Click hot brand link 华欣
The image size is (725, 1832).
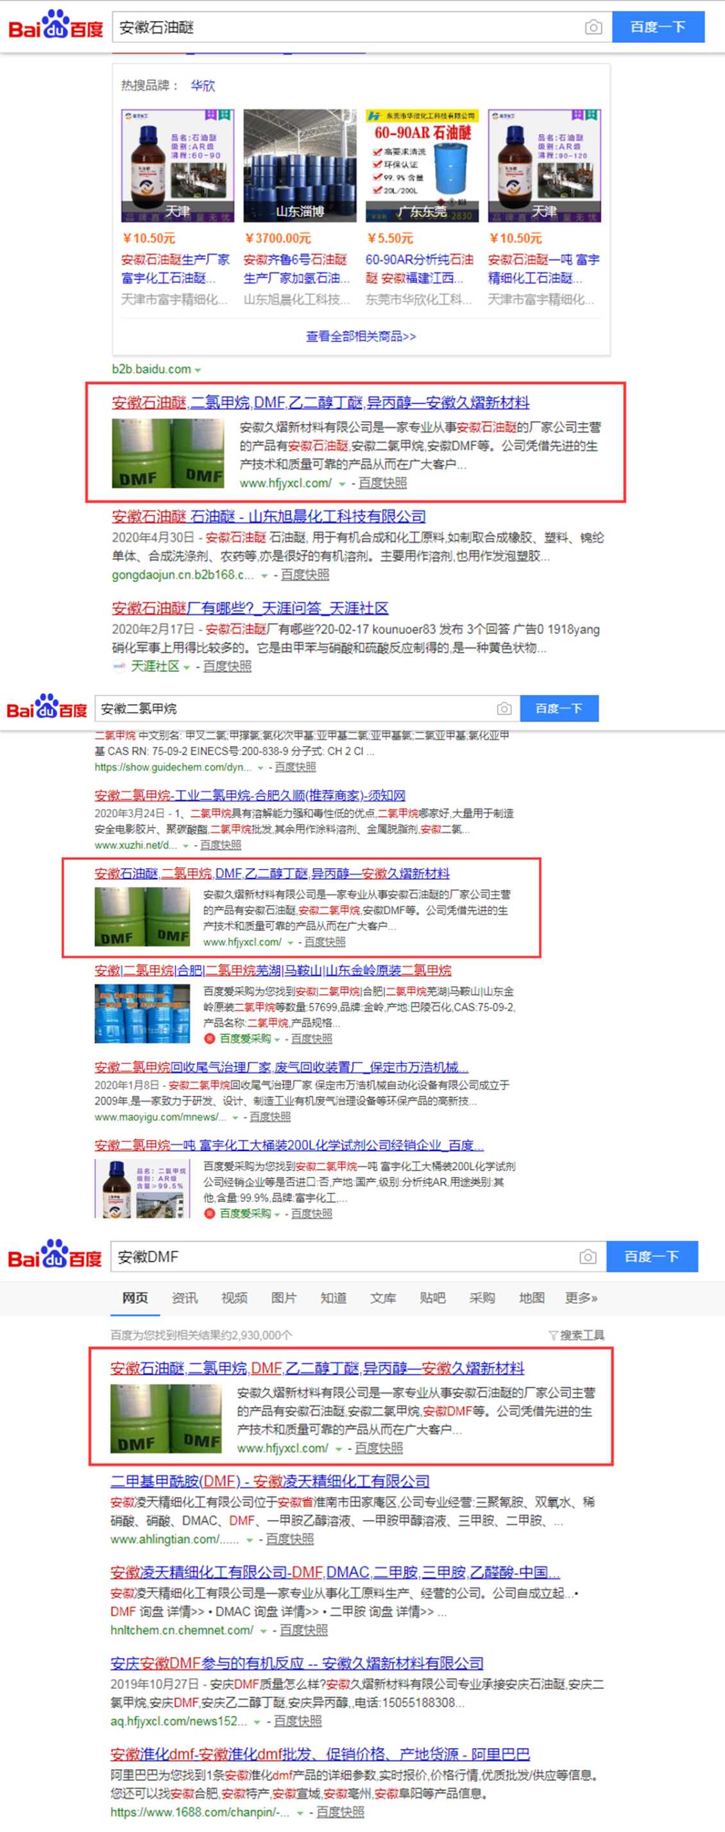[x=203, y=85]
